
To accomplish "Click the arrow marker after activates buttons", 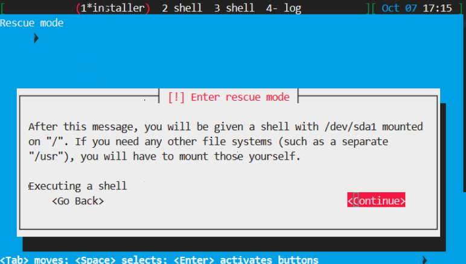I will point(424,260).
